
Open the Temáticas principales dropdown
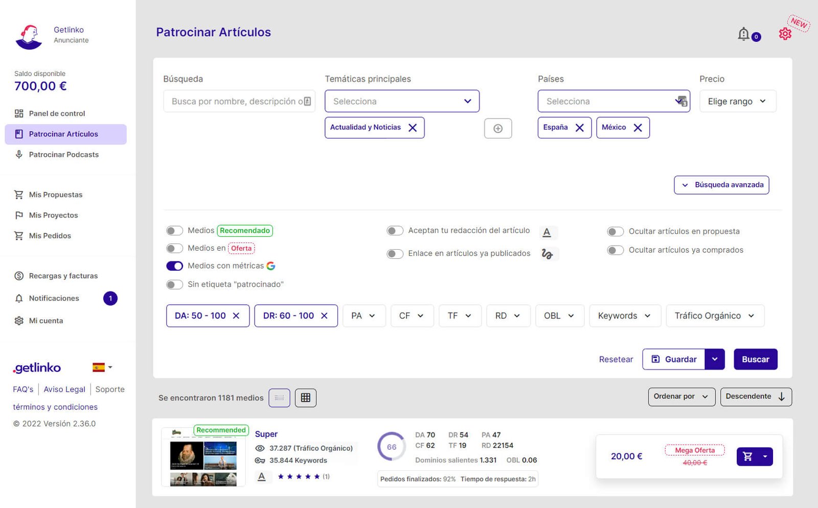(x=402, y=101)
